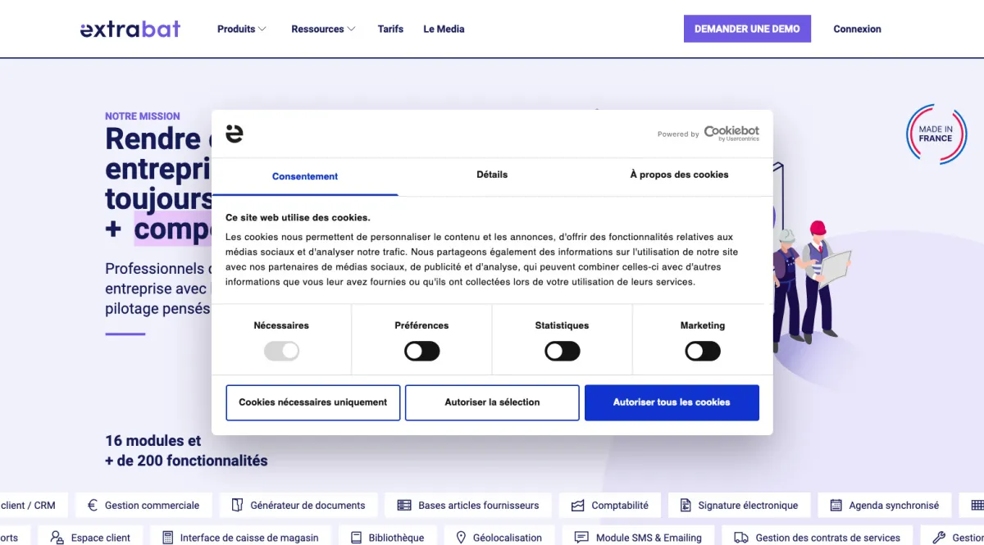Expand the Produits dropdown menu

click(241, 28)
